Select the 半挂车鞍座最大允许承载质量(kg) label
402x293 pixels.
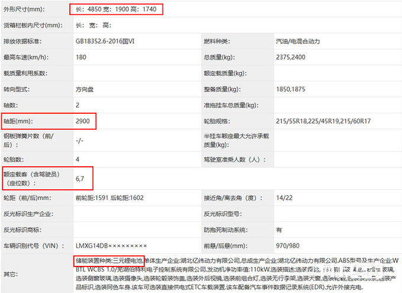(236, 140)
